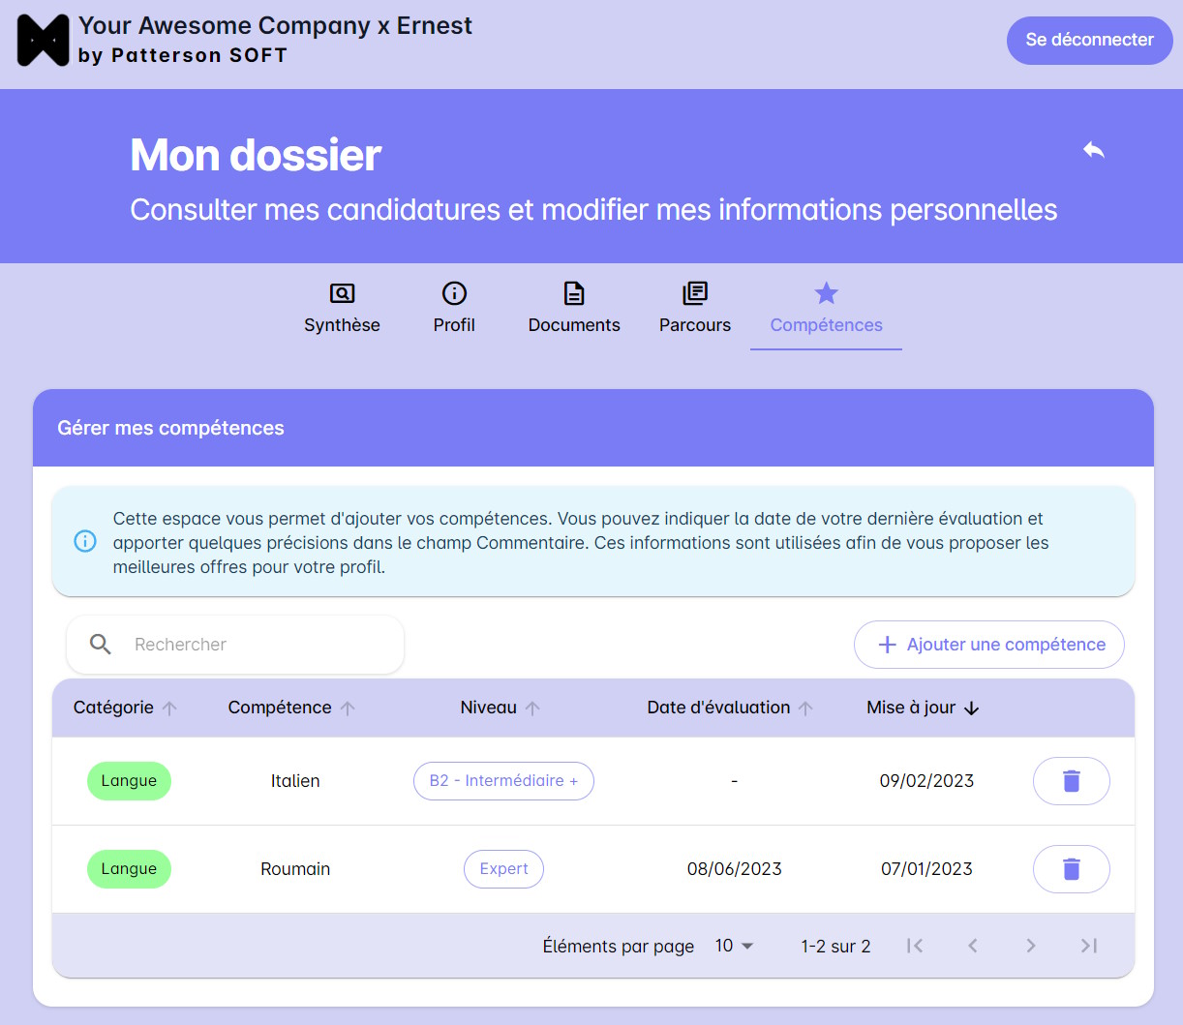Click Langue tag in Italien row
Viewport: 1183px width, 1025px height.
tap(129, 781)
